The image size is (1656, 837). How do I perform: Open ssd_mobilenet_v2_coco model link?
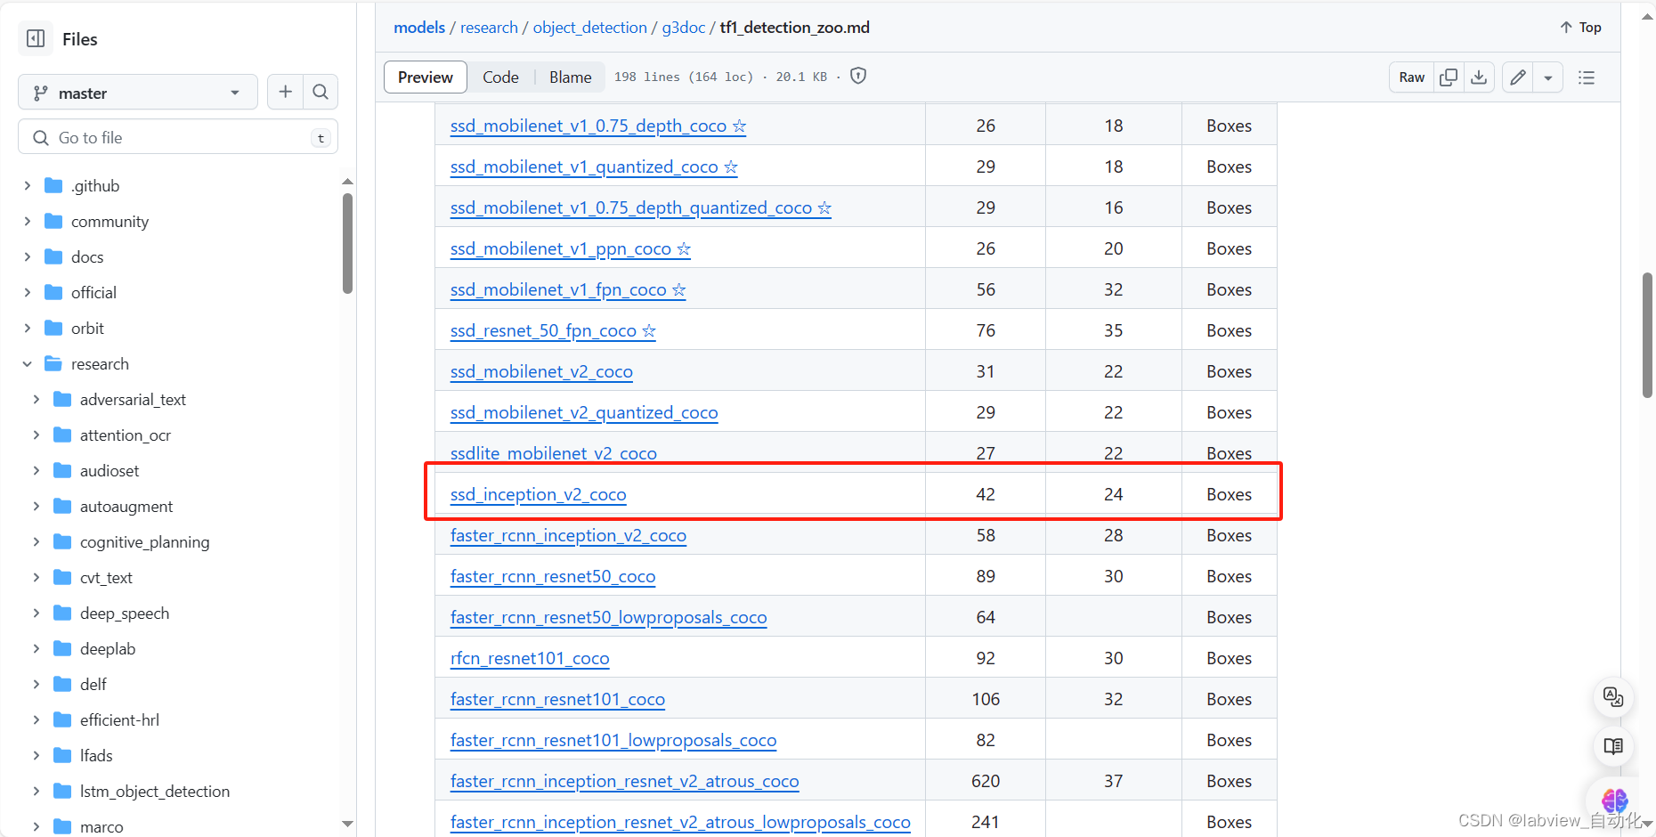point(541,371)
